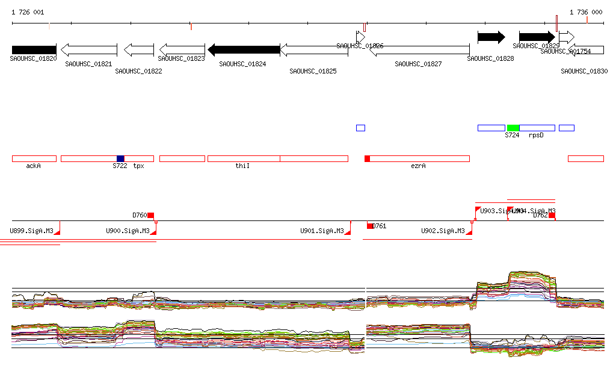The image size is (616, 368).
Task: Select the dark blue S722 segment box
Action: [x=120, y=158]
